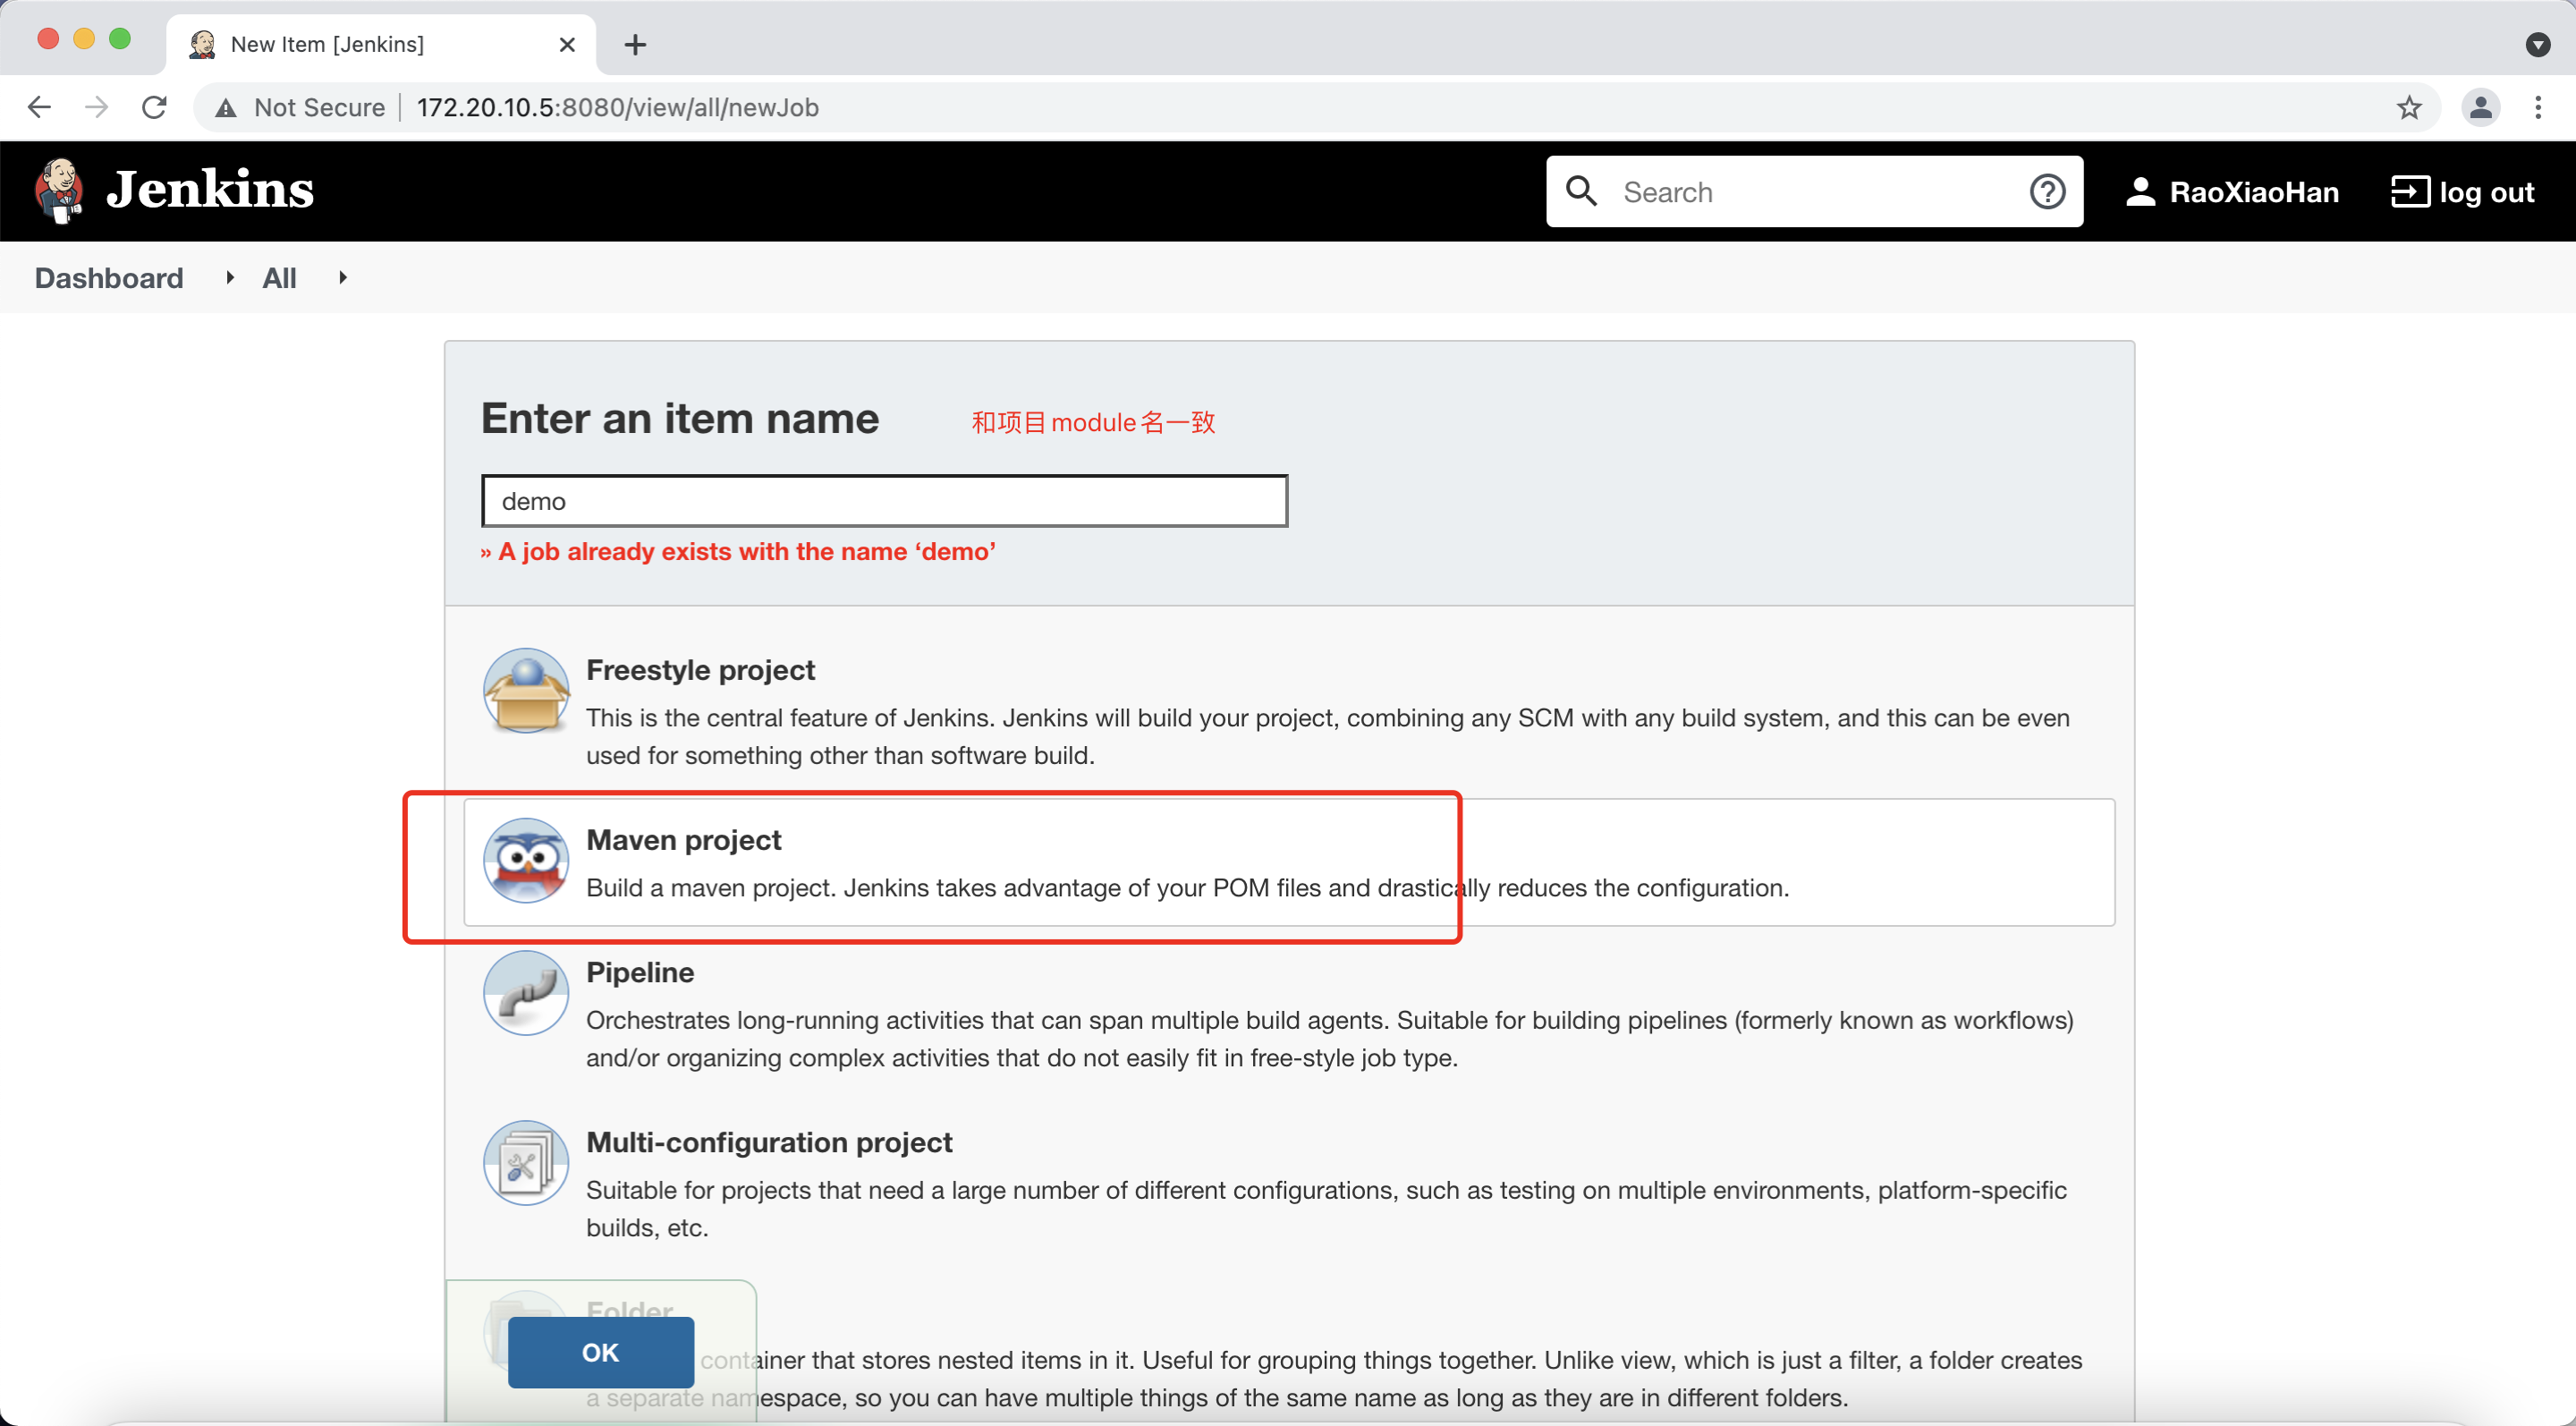The width and height of the screenshot is (2576, 1426).
Task: Click the Enter an item name heading
Action: [680, 418]
